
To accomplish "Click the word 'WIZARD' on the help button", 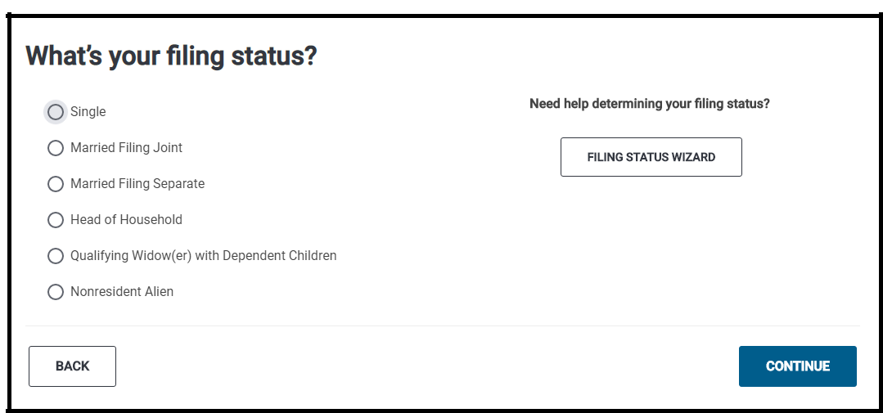I will [694, 157].
